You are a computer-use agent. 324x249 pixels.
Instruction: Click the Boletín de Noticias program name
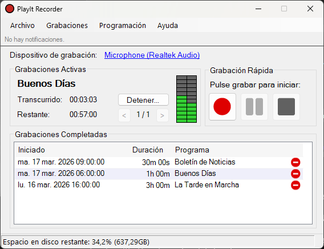[x=205, y=162]
